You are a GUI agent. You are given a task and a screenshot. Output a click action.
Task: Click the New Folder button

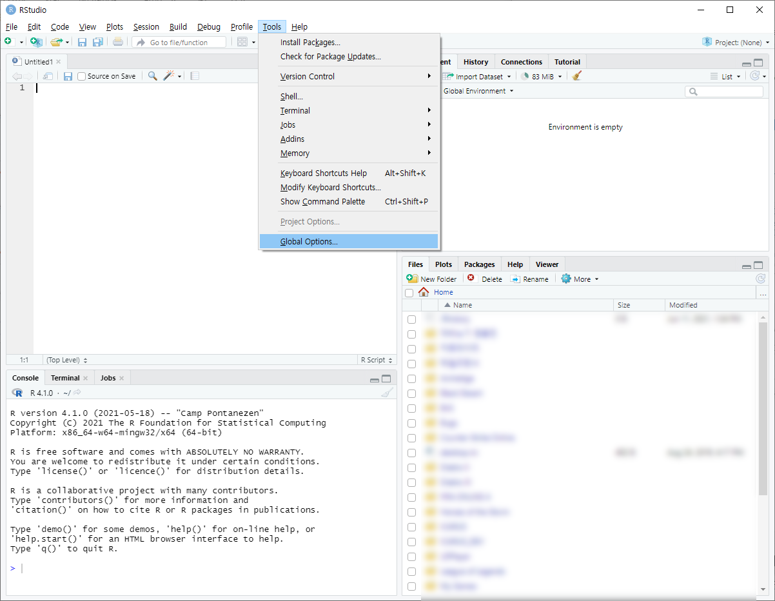[432, 279]
